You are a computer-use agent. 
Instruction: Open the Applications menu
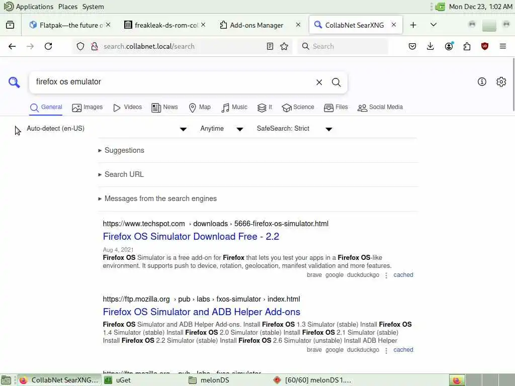pyautogui.click(x=29, y=7)
